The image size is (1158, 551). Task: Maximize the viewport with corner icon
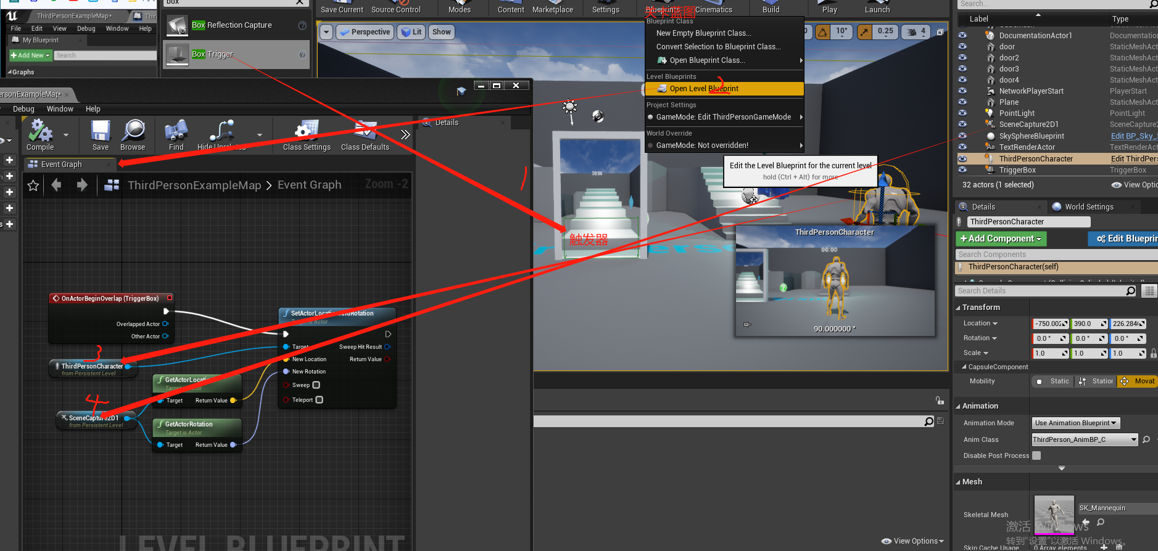point(940,32)
